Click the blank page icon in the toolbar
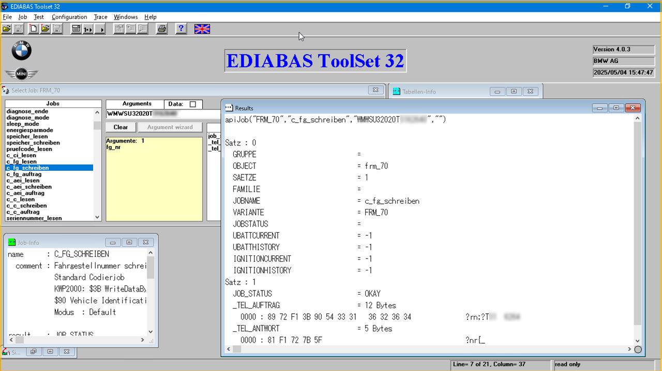The width and height of the screenshot is (662, 371). coord(33,29)
